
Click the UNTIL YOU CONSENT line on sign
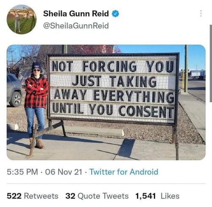tap(114, 111)
